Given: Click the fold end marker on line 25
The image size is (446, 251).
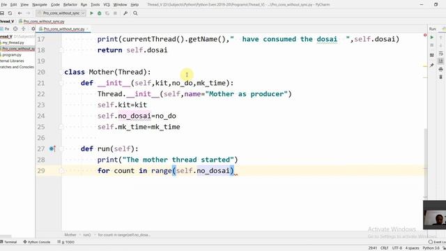Looking at the screenshot, I should 61,127.
